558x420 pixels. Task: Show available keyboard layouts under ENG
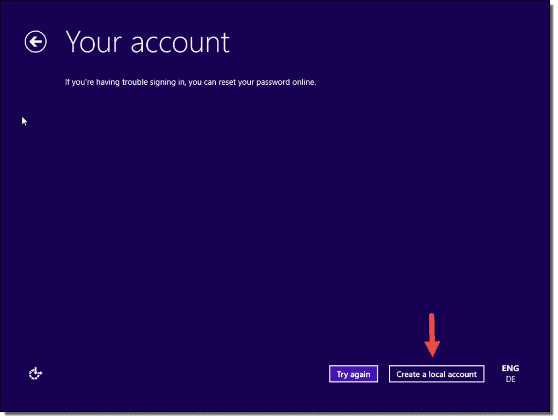click(510, 368)
